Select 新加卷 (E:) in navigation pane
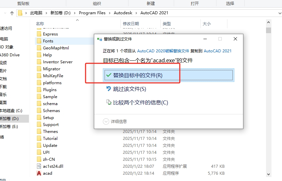The height and width of the screenshot is (181, 282). [9, 127]
